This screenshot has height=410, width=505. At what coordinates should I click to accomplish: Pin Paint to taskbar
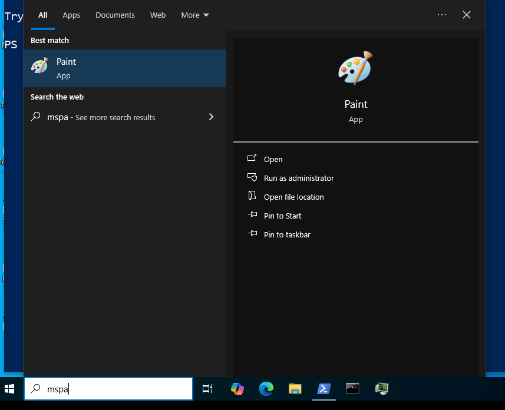(x=287, y=234)
